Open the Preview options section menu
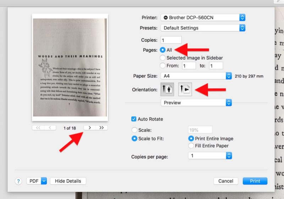The height and width of the screenshot is (199, 284). click(196, 103)
